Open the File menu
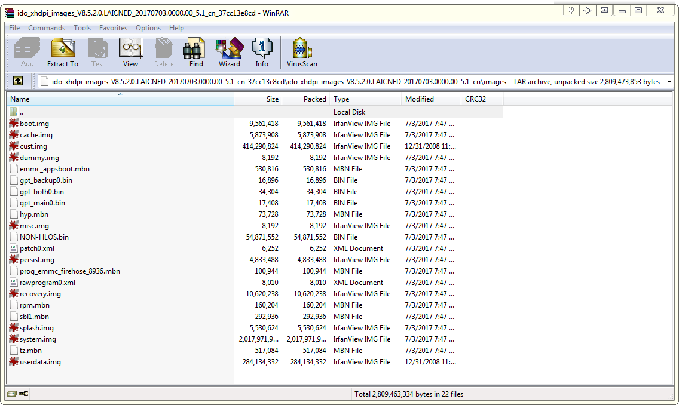The height and width of the screenshot is (405, 679). (14, 28)
